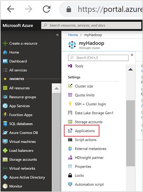Click the green plus Create a resource icon
This screenshot has width=143, height=192.
click(x=5, y=43)
